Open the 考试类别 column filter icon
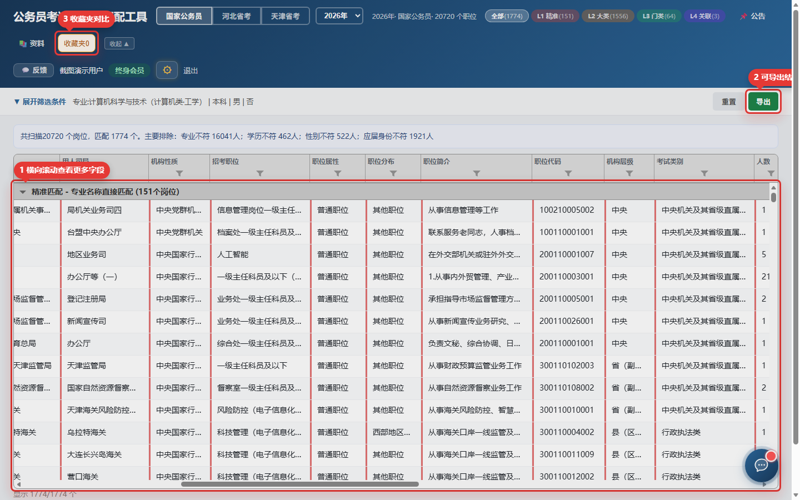800x500 pixels. coord(704,173)
